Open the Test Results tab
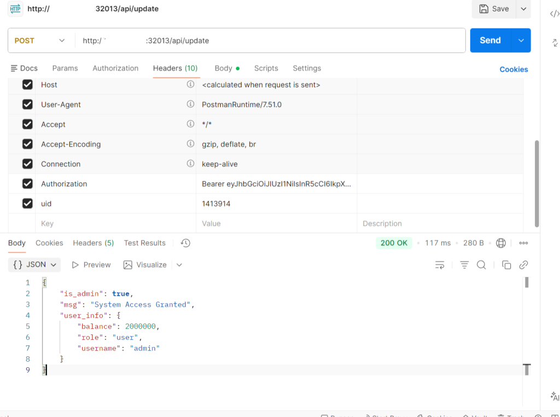The height and width of the screenshot is (417, 560). pyautogui.click(x=144, y=243)
